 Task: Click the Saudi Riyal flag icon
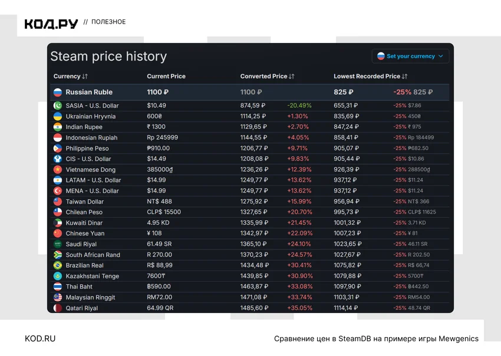pyautogui.click(x=58, y=244)
